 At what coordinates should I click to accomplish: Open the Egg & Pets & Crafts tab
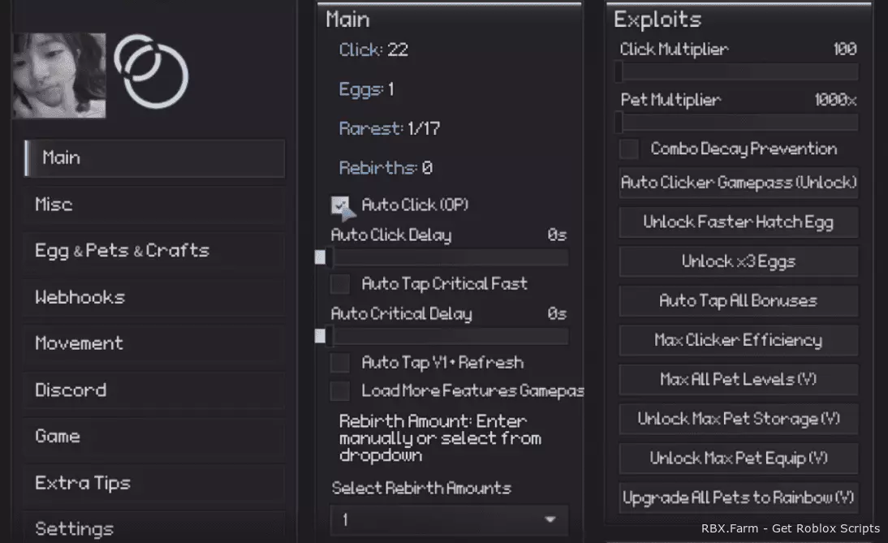pyautogui.click(x=154, y=251)
